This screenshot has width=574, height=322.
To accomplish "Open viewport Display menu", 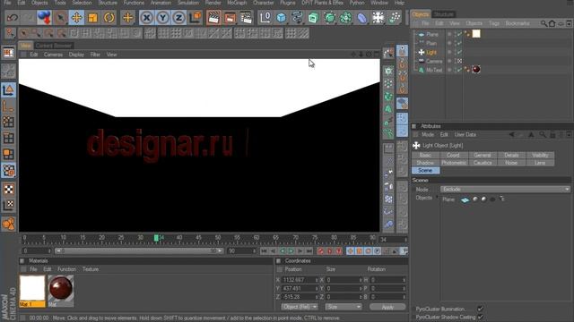I will [76, 55].
